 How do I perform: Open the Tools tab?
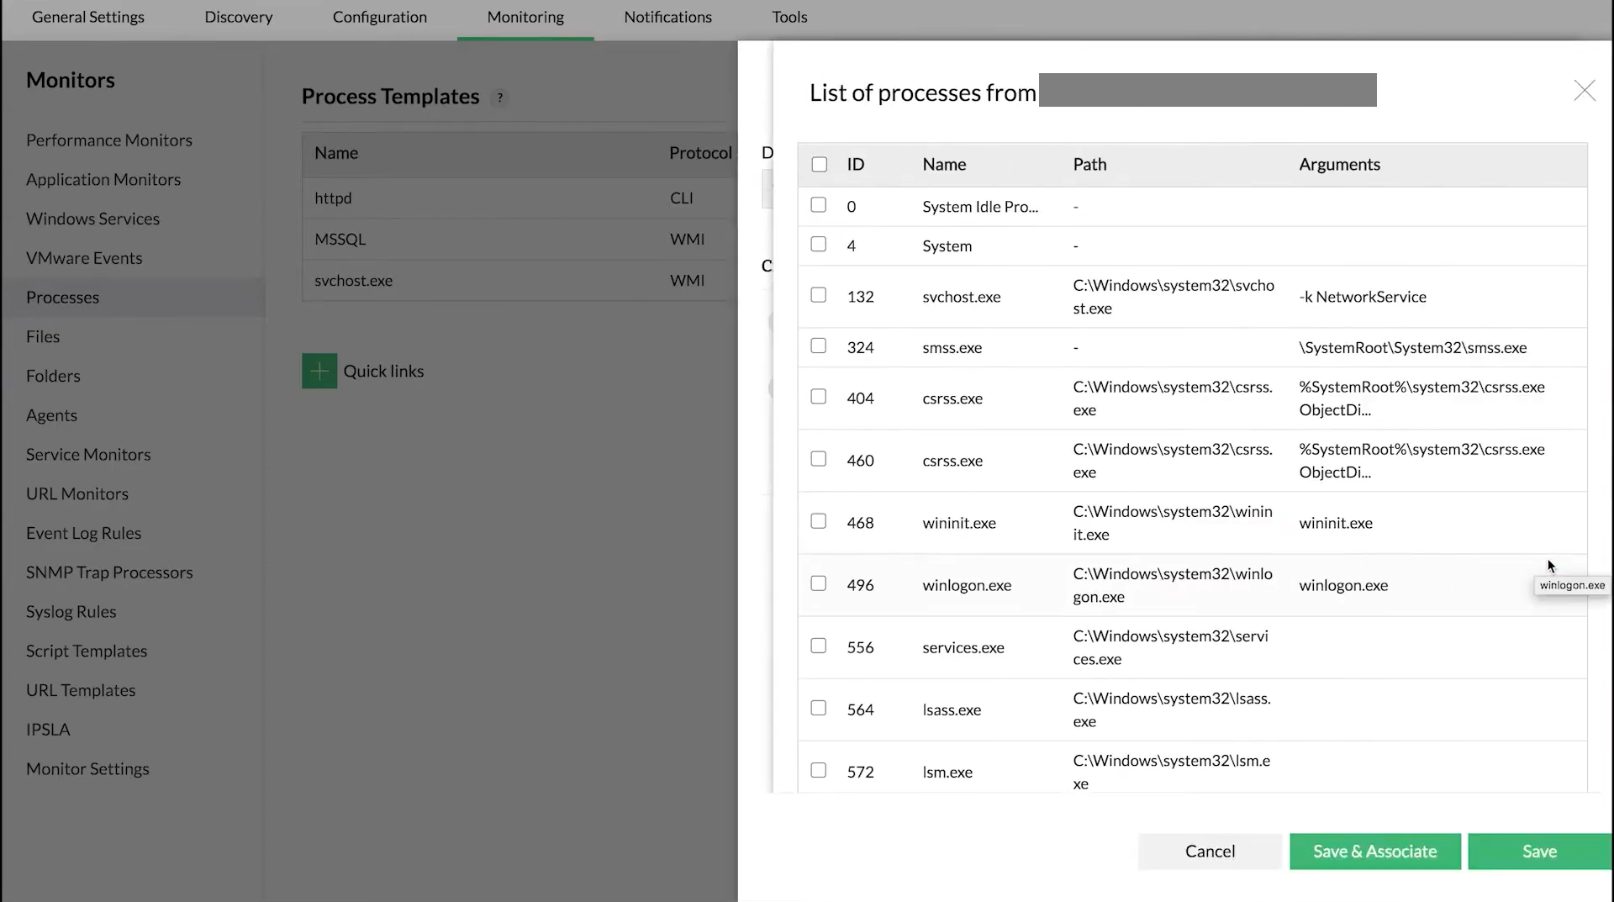click(789, 17)
